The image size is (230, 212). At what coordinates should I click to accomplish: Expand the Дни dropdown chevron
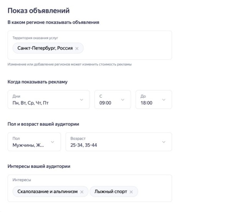(x=81, y=100)
